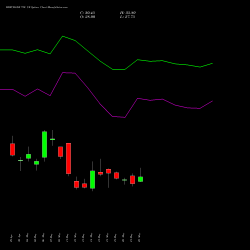Click the 30 Apr date label
The image size is (250, 250).
click(x=19, y=238)
